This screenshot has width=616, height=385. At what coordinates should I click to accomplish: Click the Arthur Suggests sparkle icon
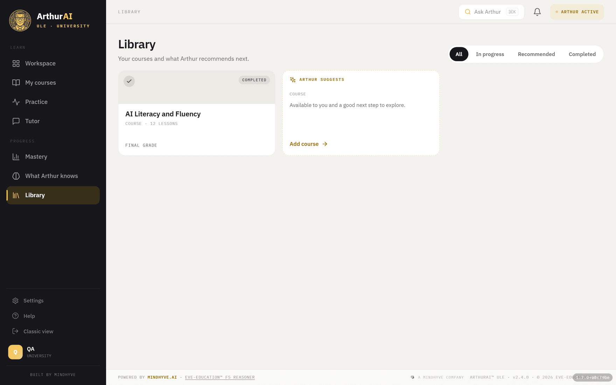click(293, 80)
